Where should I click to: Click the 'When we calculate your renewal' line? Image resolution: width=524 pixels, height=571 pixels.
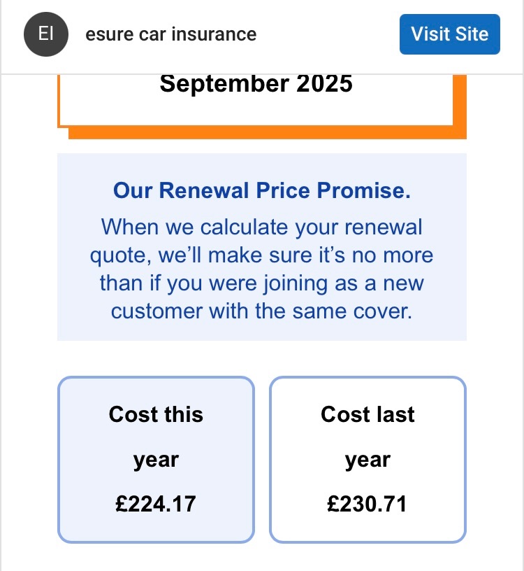click(262, 227)
